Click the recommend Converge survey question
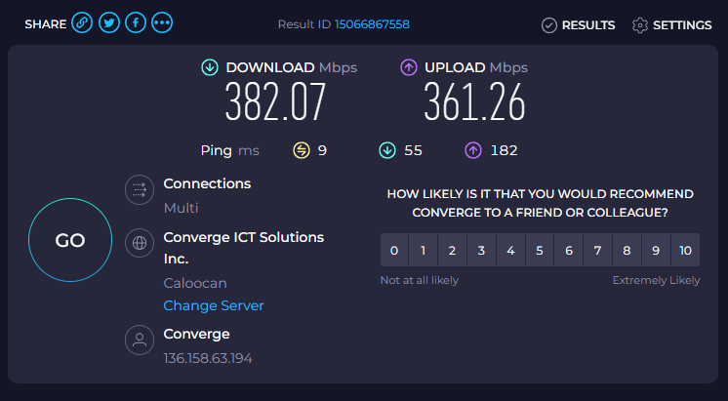 (x=541, y=203)
